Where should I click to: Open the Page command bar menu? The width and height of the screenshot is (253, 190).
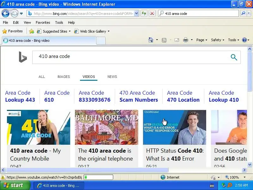click(x=202, y=40)
